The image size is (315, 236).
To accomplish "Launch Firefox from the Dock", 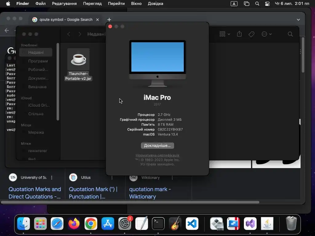I will (74, 223).
